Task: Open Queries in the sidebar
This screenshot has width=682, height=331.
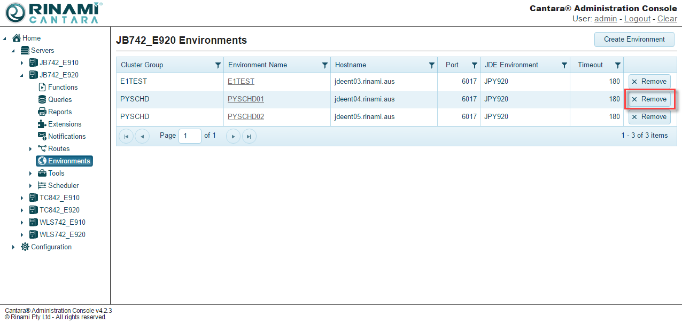Action: click(59, 99)
